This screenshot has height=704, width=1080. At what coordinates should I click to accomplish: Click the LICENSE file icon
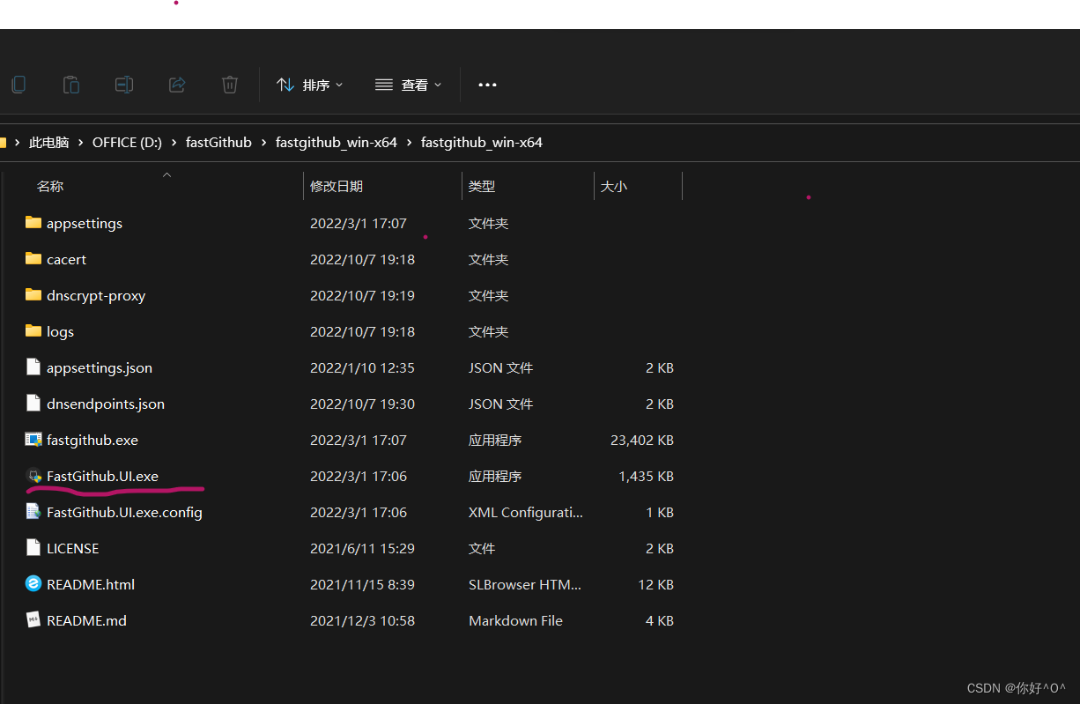[33, 548]
